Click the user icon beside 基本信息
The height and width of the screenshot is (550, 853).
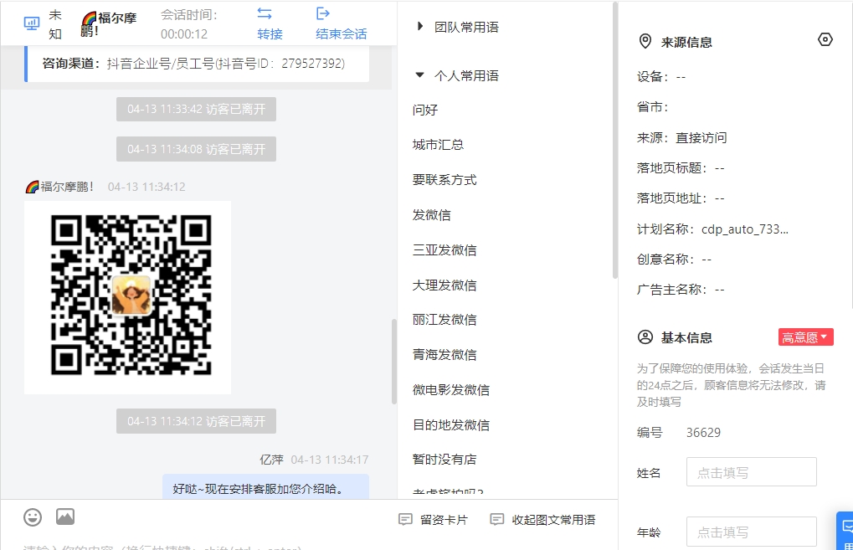coord(645,337)
